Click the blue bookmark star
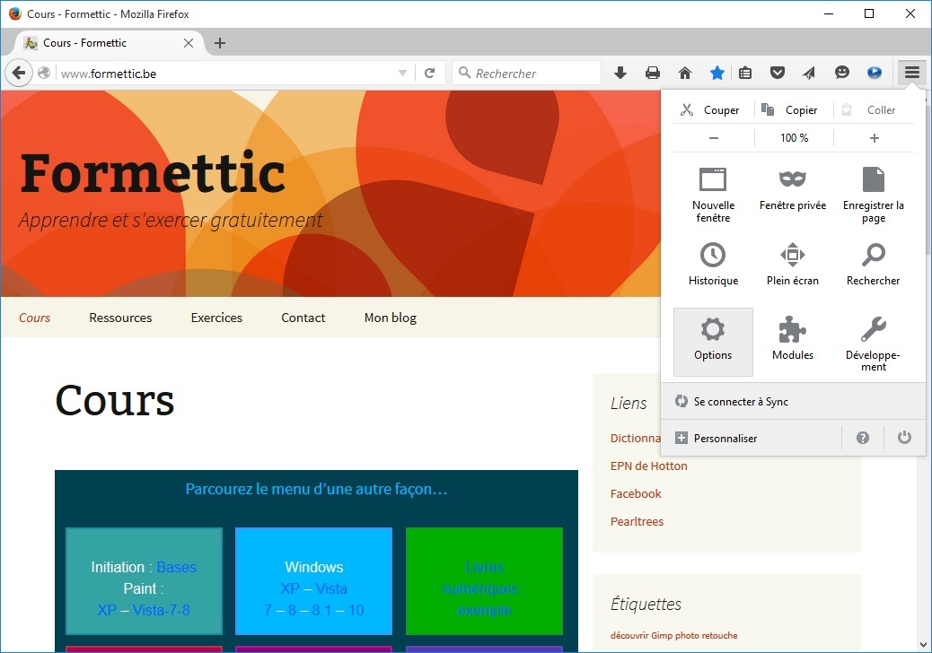 tap(717, 73)
